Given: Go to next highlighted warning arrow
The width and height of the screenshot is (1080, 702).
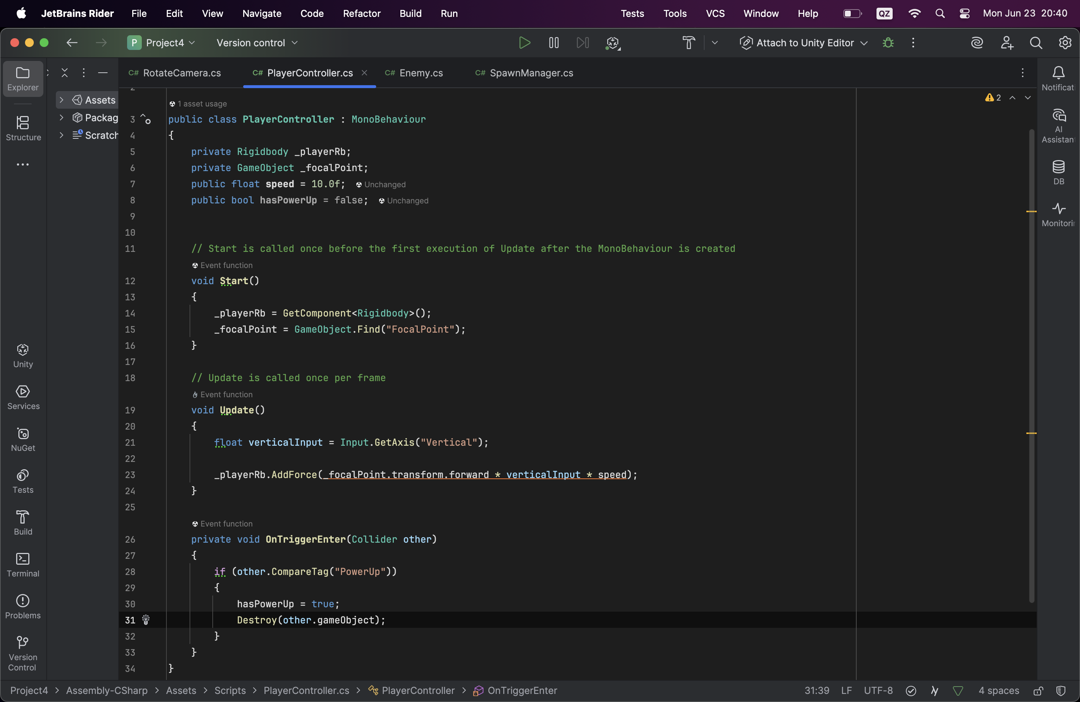Looking at the screenshot, I should click(1028, 98).
